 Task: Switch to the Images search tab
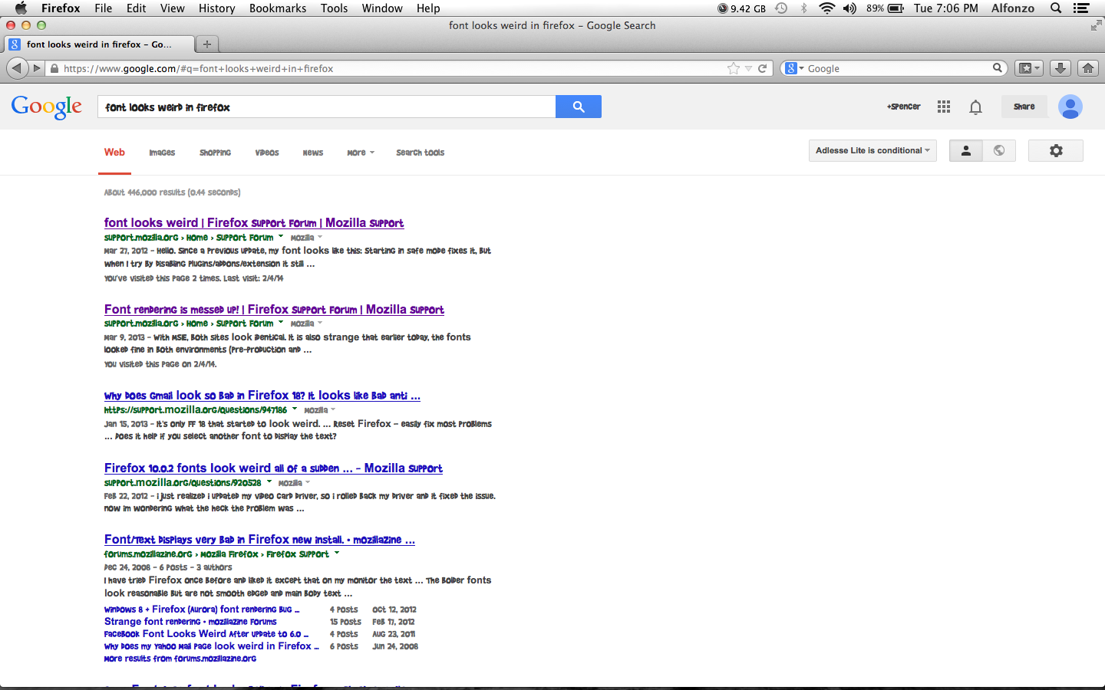[162, 153]
